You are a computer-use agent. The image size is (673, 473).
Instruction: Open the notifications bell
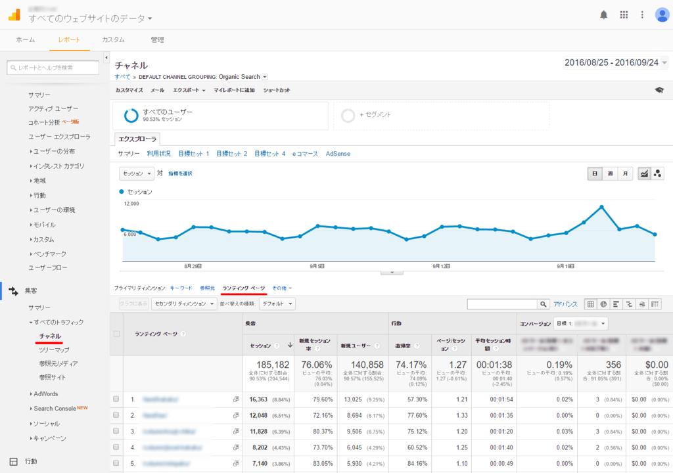(x=603, y=15)
